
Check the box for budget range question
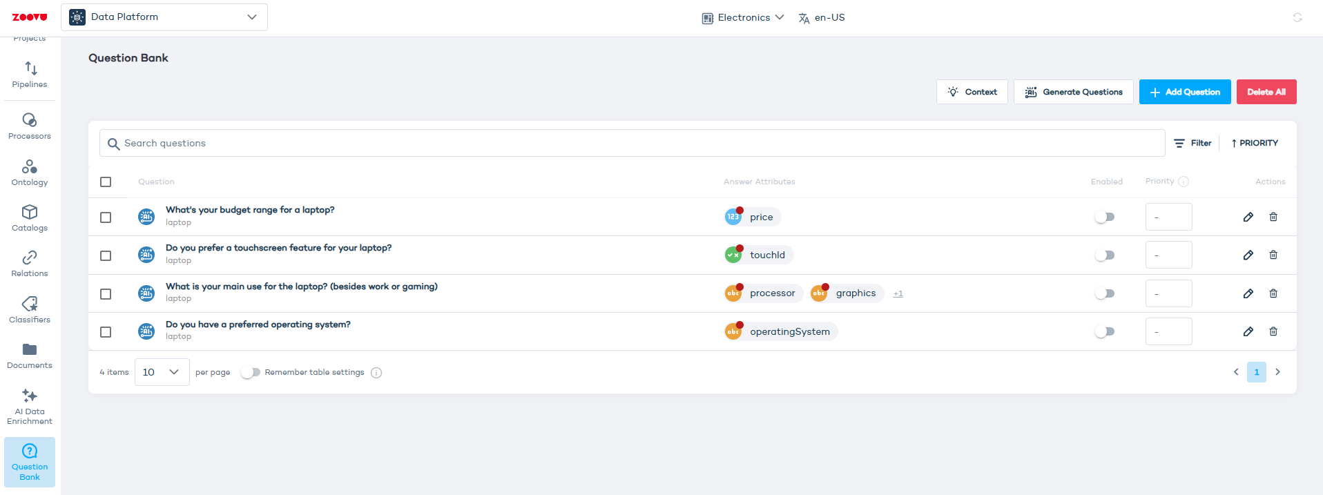(106, 217)
